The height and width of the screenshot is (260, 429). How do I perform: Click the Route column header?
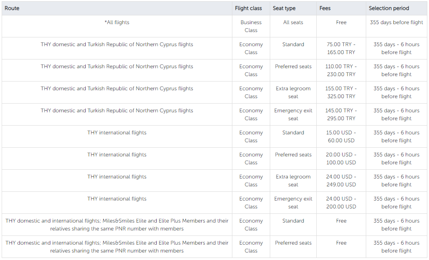click(x=12, y=8)
